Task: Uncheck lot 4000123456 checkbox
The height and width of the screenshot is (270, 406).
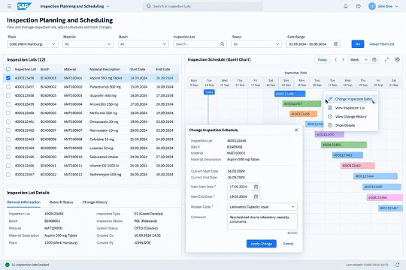Action: click(x=8, y=78)
